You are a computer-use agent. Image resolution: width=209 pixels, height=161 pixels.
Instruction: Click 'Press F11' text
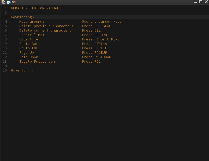pyautogui.click(x=91, y=62)
